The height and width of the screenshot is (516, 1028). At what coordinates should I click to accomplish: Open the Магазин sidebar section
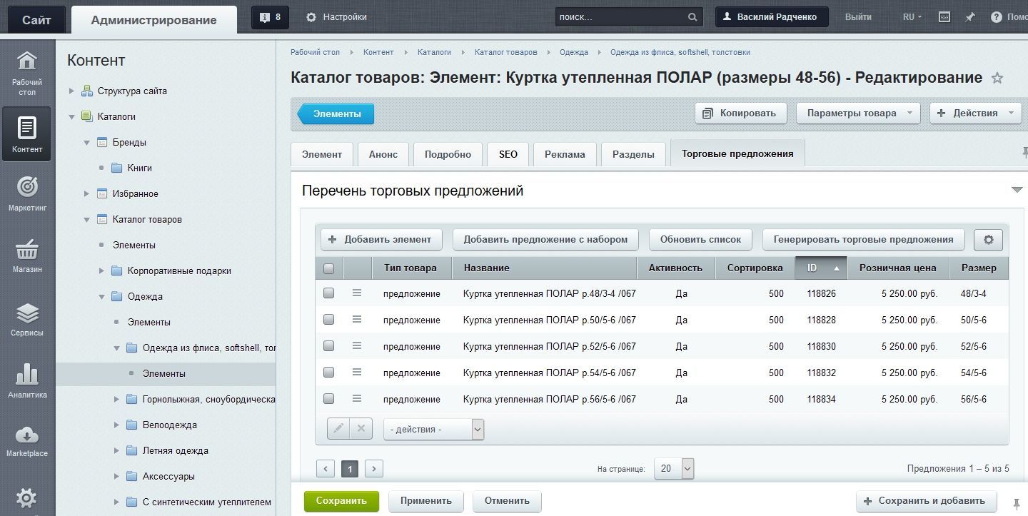tap(26, 256)
